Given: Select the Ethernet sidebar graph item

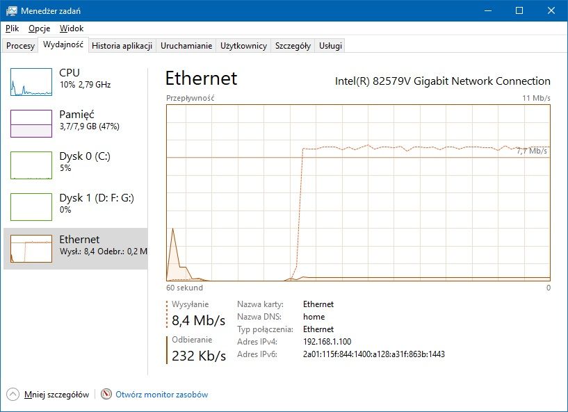Looking at the screenshot, I should click(31, 249).
